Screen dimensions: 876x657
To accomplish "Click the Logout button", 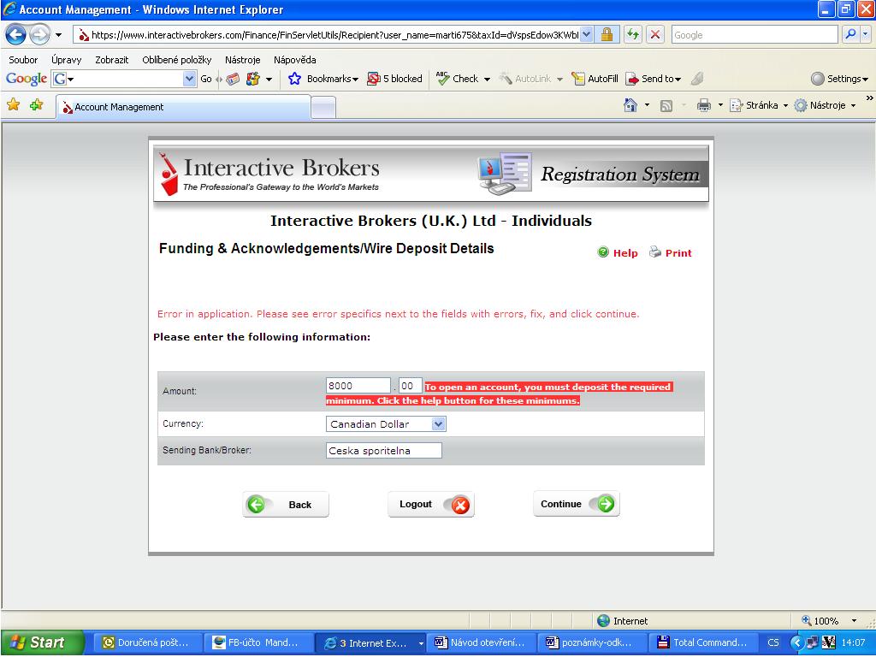I will point(431,505).
